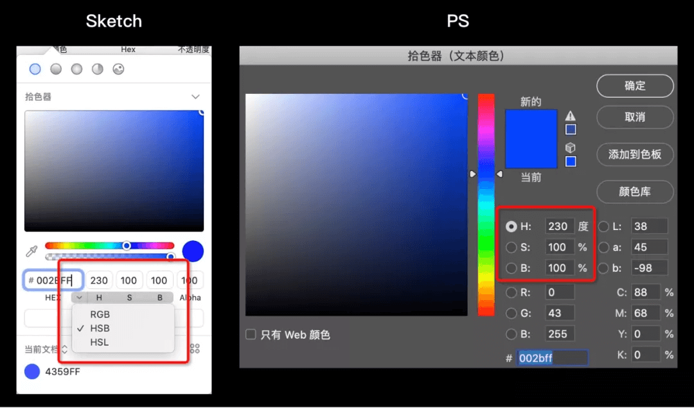The height and width of the screenshot is (408, 694).
Task: Open 颜色库 button
Action: pyautogui.click(x=635, y=191)
